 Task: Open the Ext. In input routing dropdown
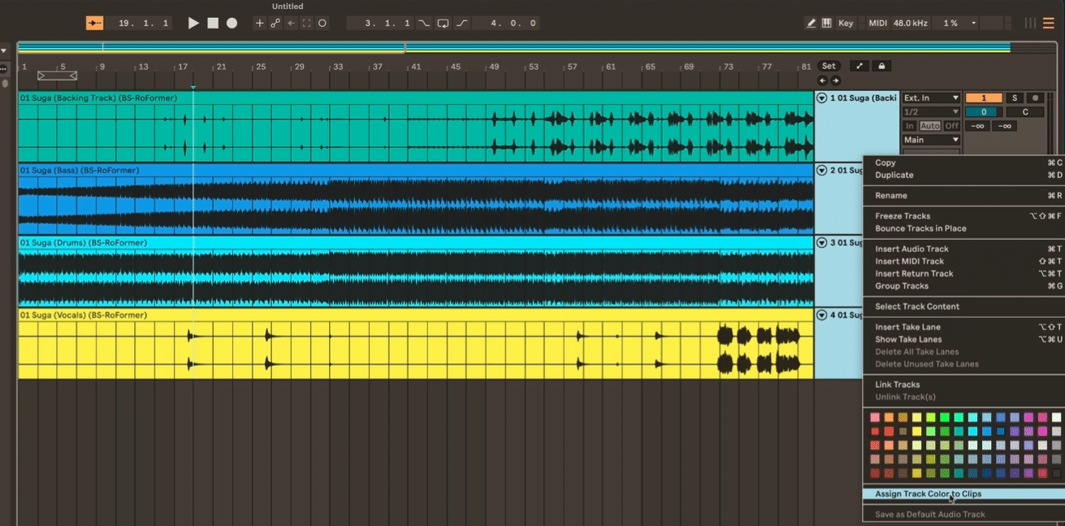[x=931, y=98]
